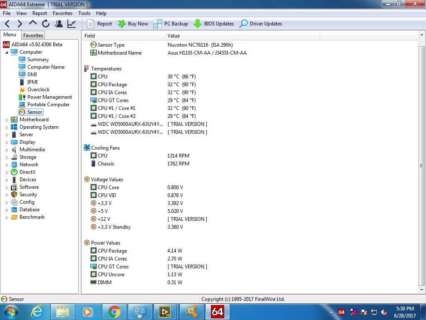Click the Field column header
This screenshot has height=320, width=426.
click(123, 36)
